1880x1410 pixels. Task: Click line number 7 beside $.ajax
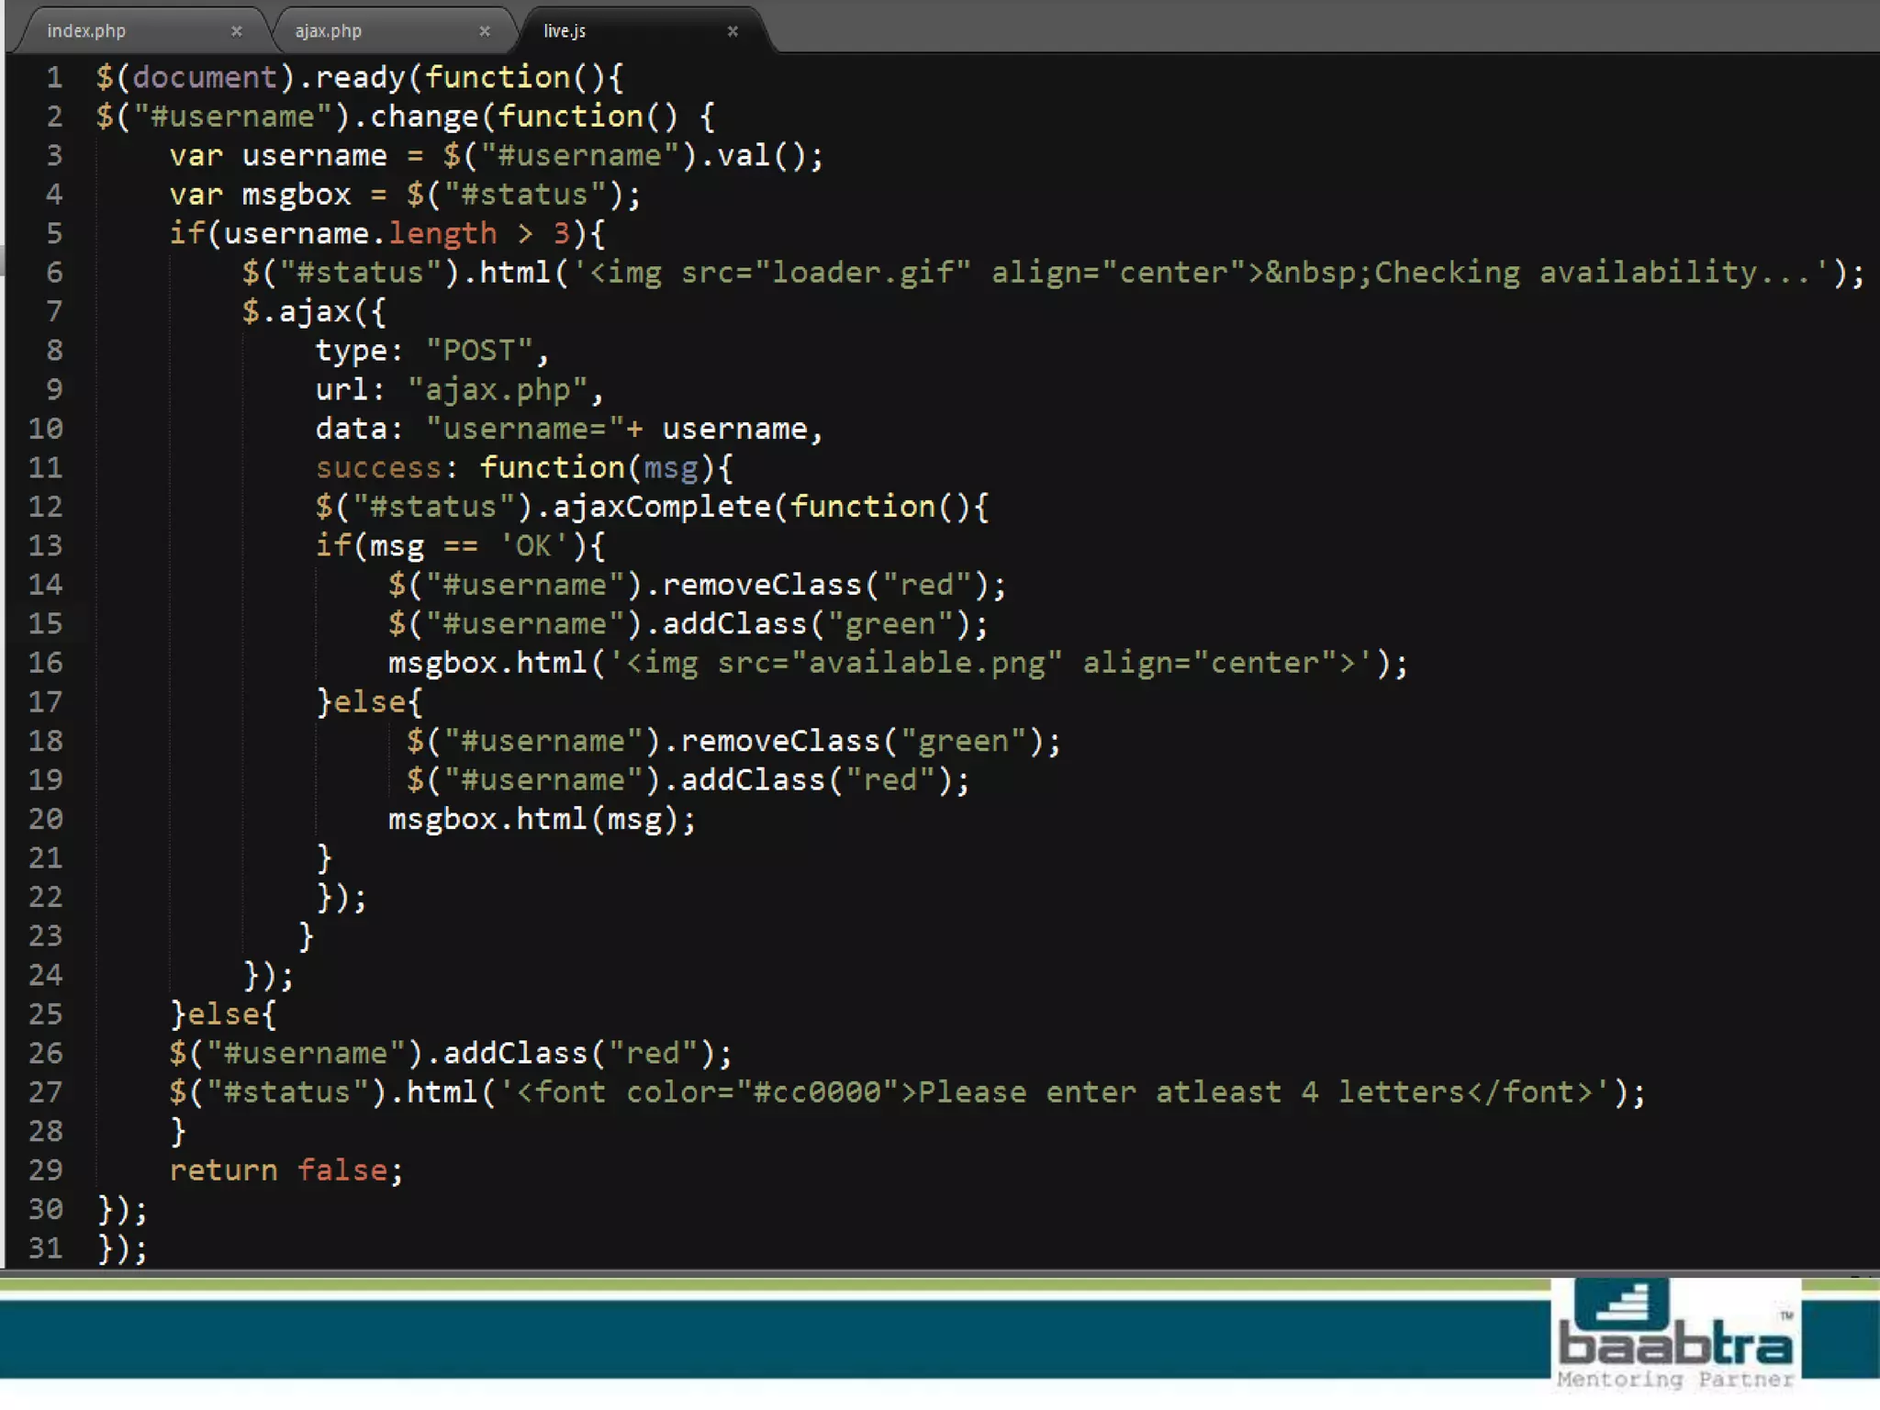(x=54, y=312)
